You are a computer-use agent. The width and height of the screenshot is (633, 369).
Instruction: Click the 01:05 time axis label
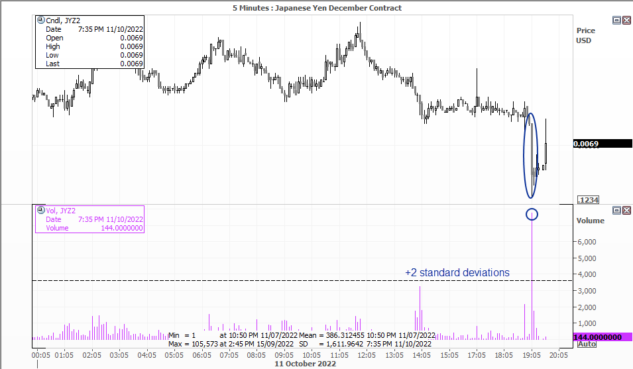coord(64,355)
